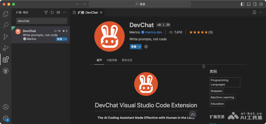
Task: Click the DevChat logo in readme
Action: (x=146, y=84)
